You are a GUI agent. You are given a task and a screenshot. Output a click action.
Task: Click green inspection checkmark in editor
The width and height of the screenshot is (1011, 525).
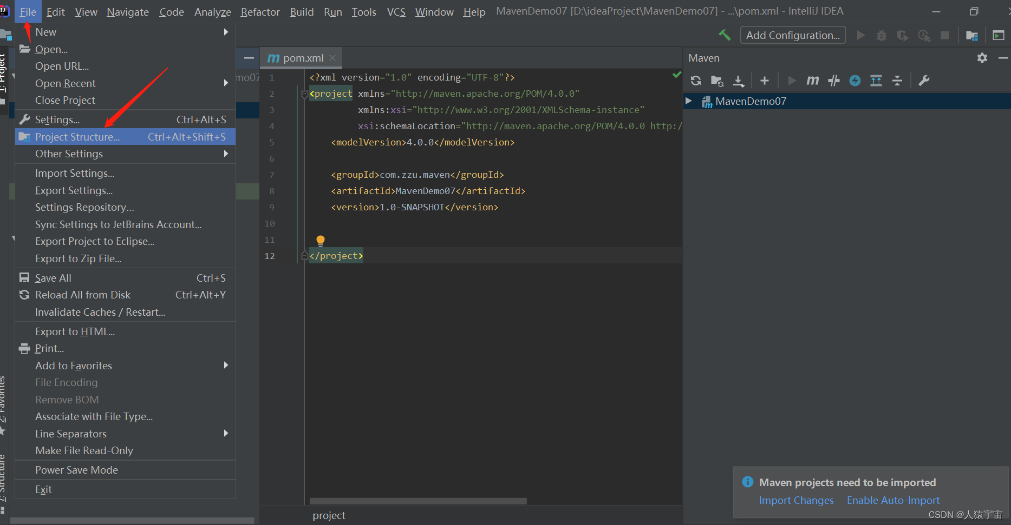(676, 75)
